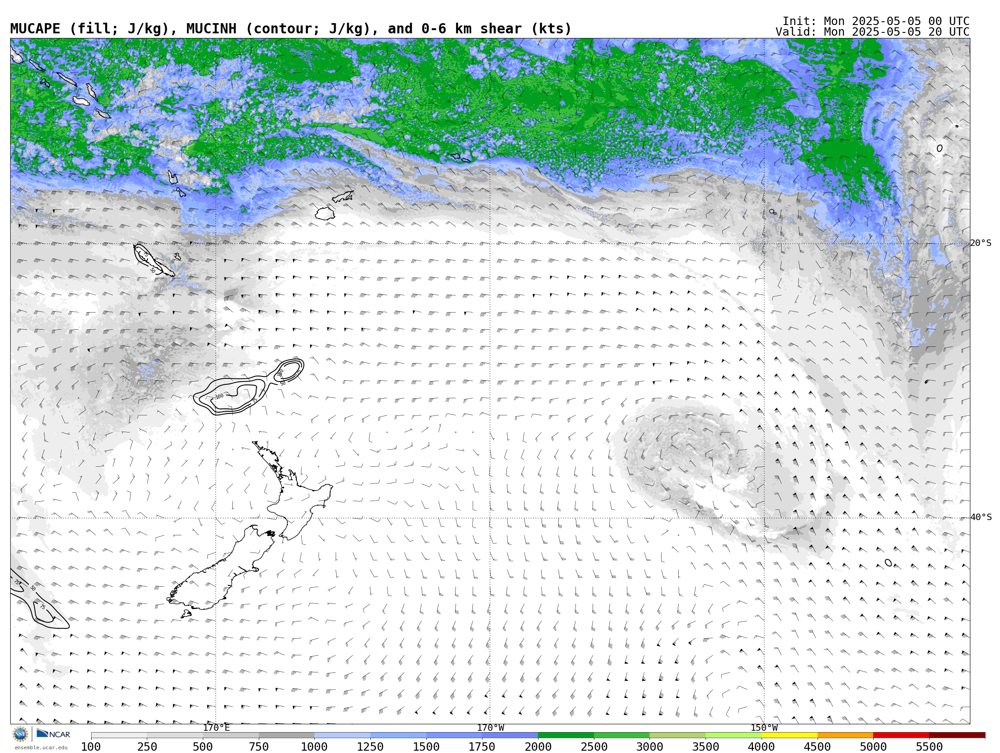Viewport: 1000px width, 753px height.
Task: Pick the pale blue 1000-1250 colorbar swatch
Action: (x=342, y=735)
